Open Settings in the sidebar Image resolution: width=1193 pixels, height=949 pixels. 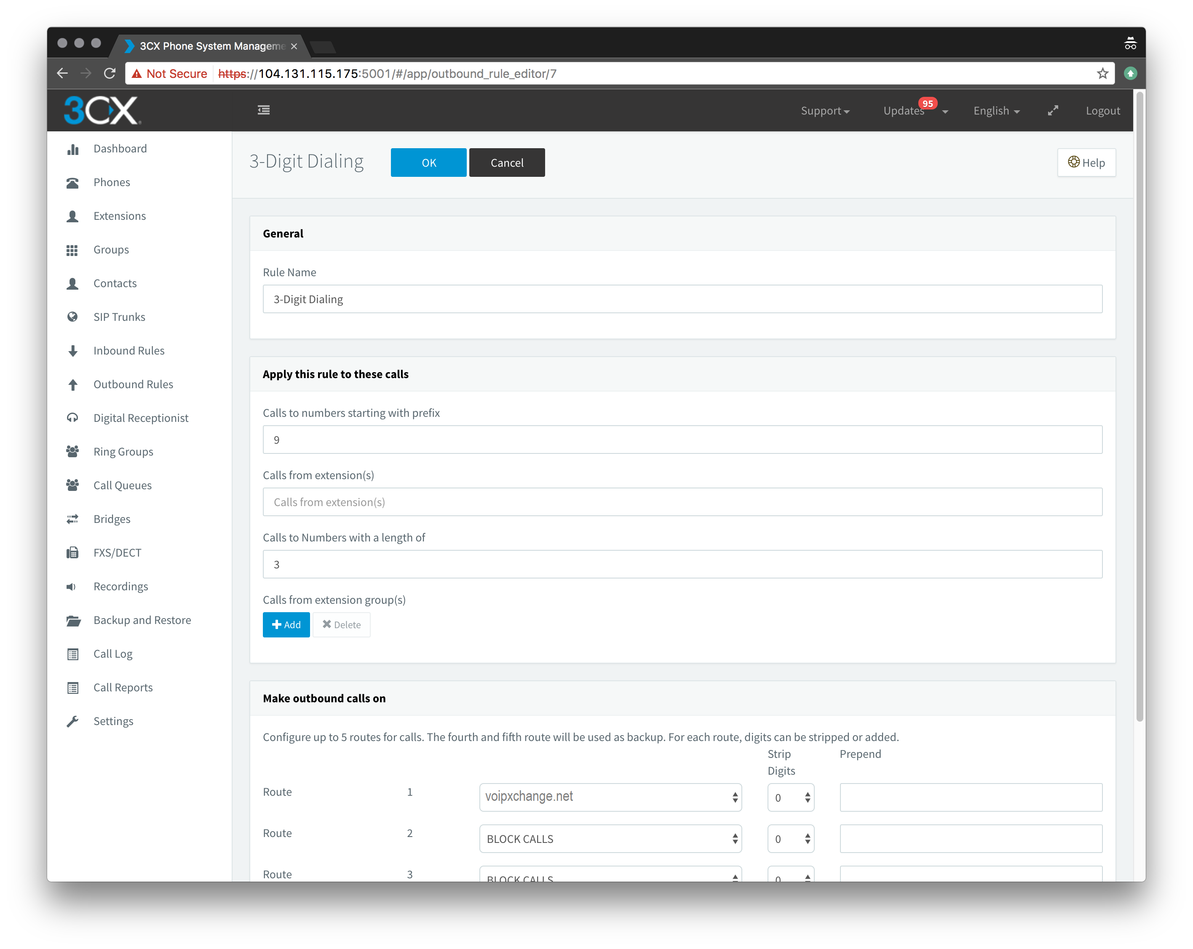pyautogui.click(x=113, y=721)
